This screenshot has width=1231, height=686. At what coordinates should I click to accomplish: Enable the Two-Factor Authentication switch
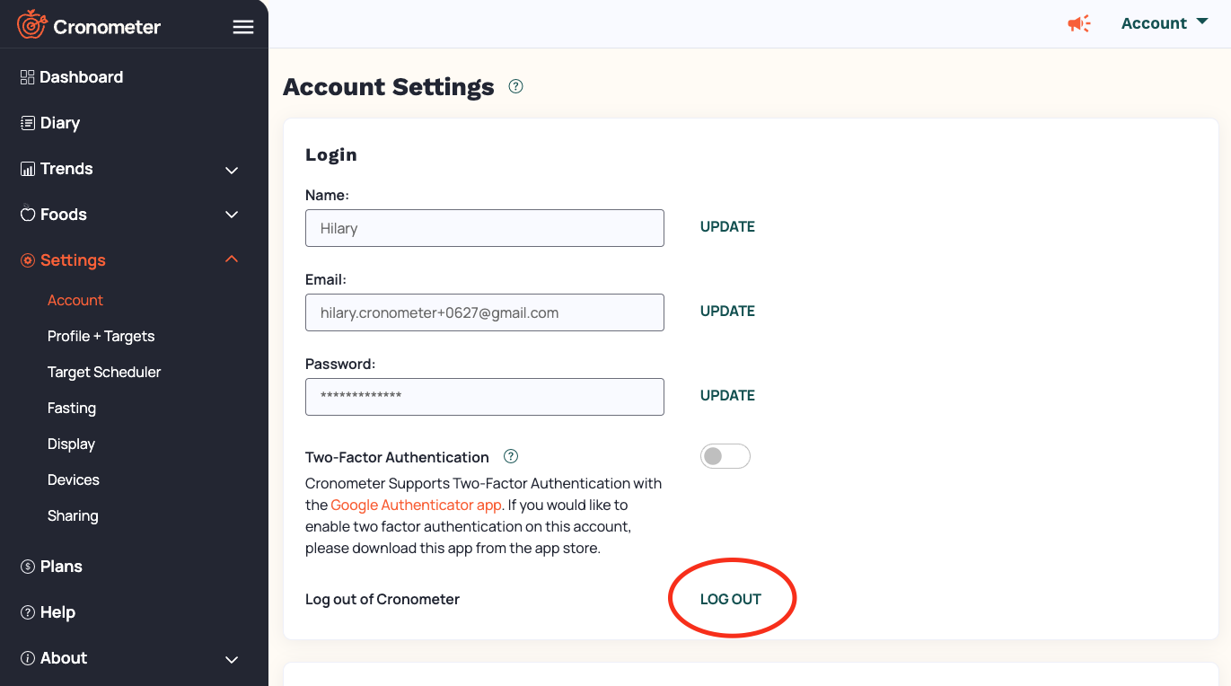tap(725, 456)
